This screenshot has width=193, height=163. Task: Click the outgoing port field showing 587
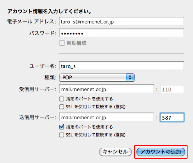(x=172, y=117)
